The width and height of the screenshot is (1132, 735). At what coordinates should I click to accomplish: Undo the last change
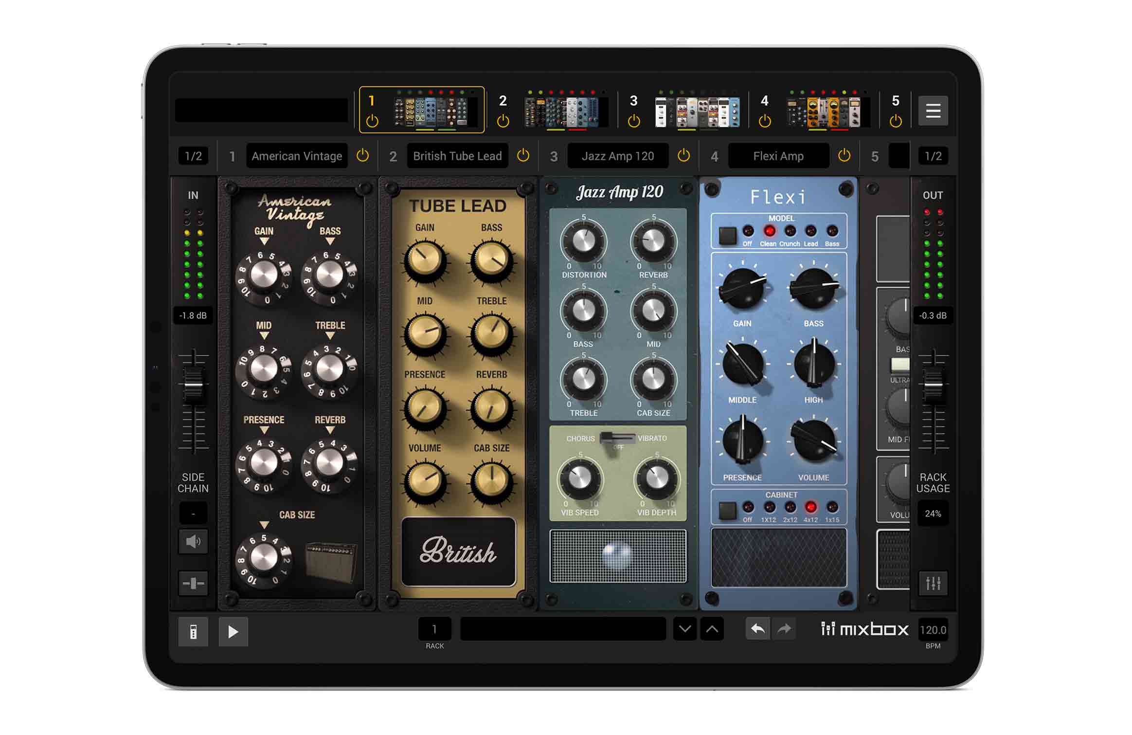click(x=757, y=629)
